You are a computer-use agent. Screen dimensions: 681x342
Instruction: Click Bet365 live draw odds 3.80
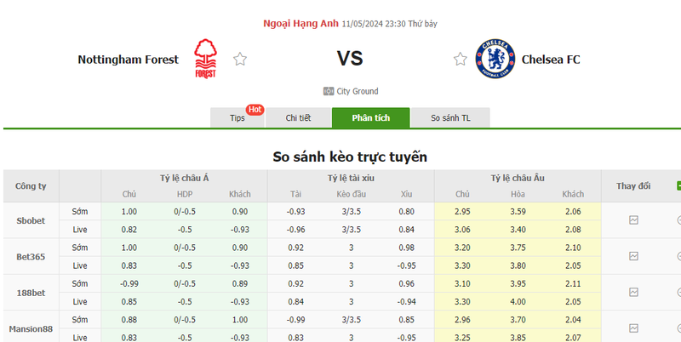(x=518, y=265)
